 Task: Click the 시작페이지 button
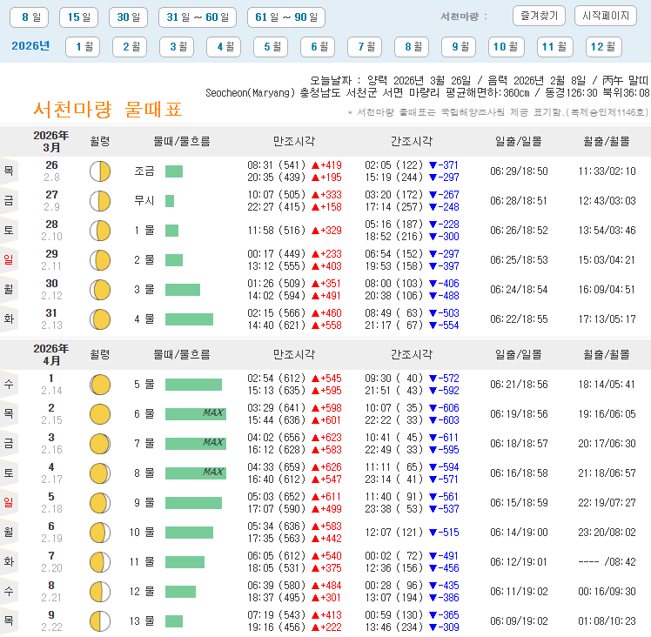(606, 16)
